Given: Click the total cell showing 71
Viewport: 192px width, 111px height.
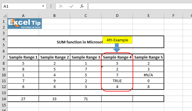Looking at the screenshot, I should (x=86, y=99).
